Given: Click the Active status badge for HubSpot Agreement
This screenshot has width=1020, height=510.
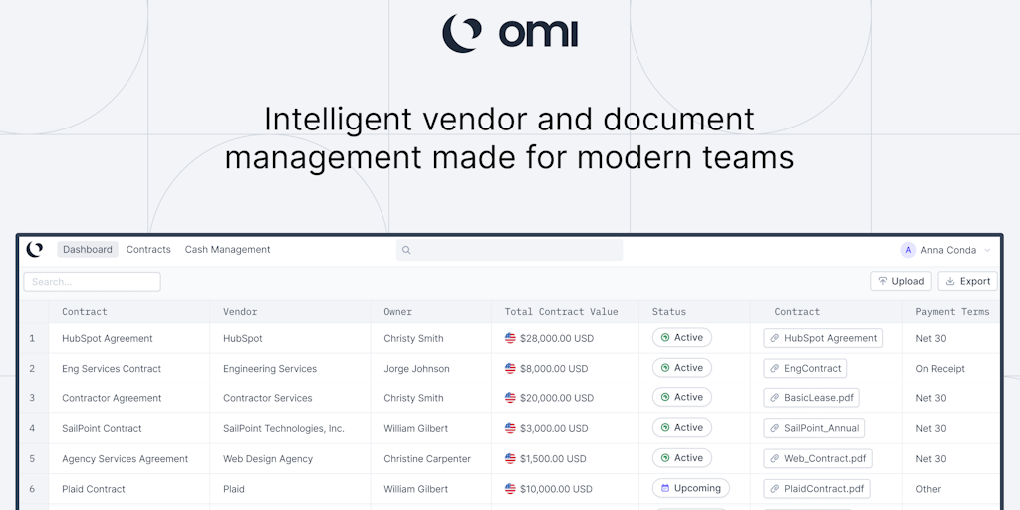Looking at the screenshot, I should pyautogui.click(x=682, y=337).
